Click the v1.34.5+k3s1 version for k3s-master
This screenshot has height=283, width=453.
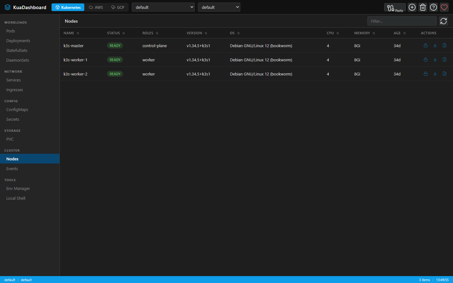coord(198,46)
